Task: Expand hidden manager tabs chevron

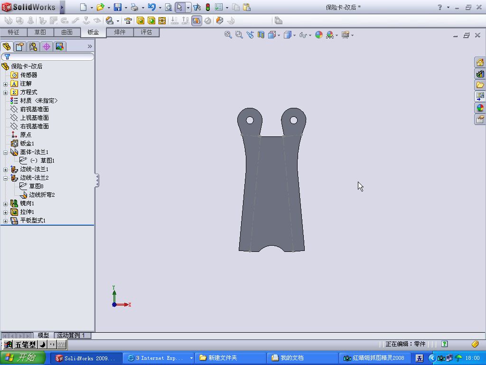Action: (x=90, y=47)
